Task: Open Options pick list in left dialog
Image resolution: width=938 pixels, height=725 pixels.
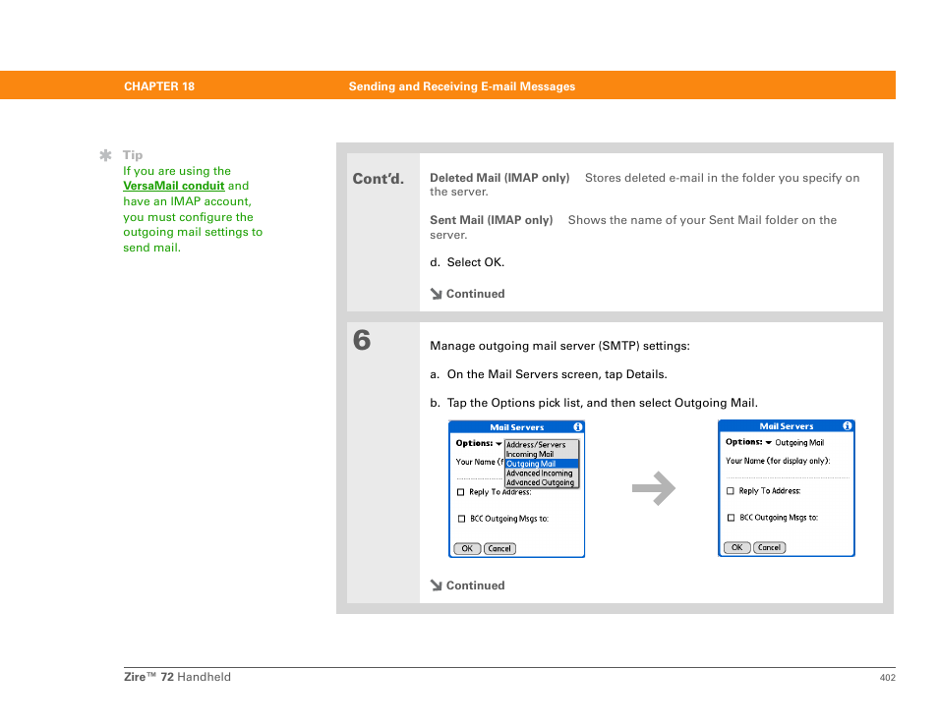Action: click(x=498, y=443)
